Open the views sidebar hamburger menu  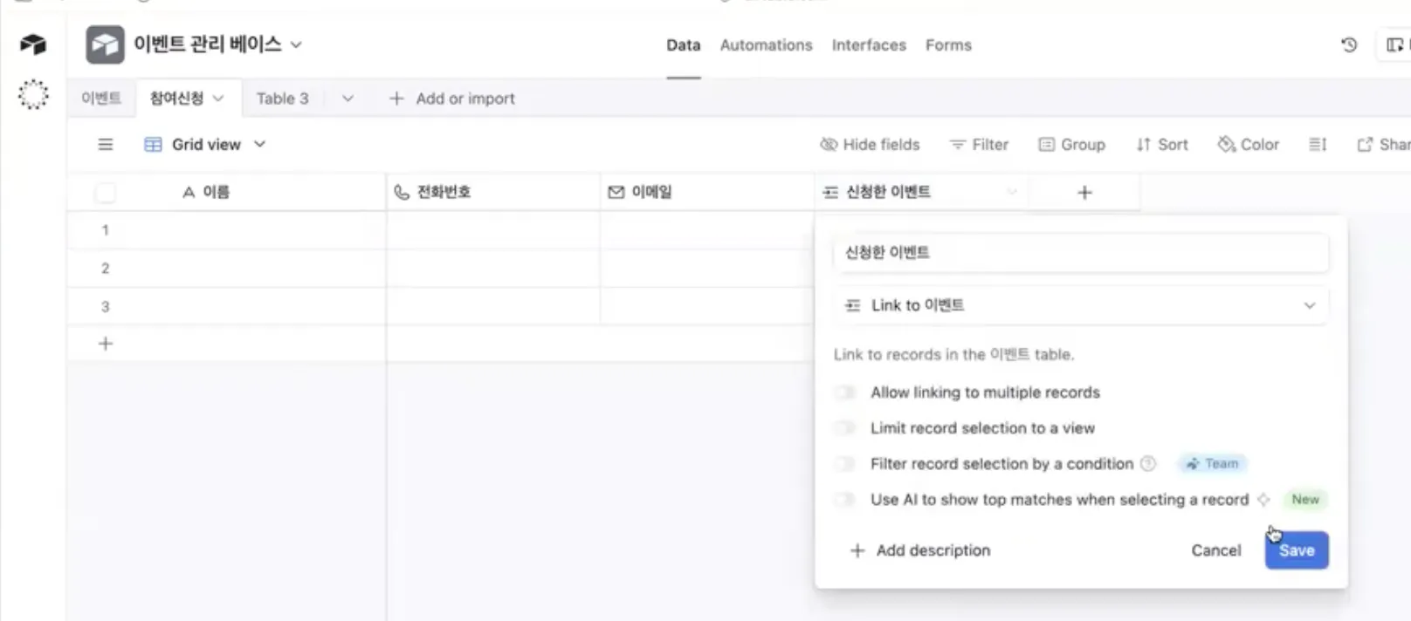point(106,144)
